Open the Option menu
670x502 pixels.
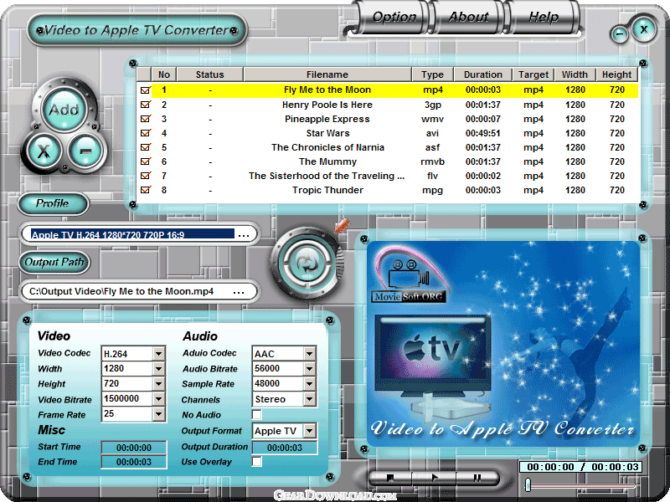pos(394,17)
